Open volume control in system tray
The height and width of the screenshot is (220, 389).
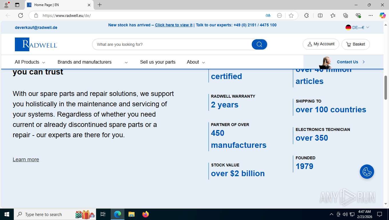coord(345,214)
